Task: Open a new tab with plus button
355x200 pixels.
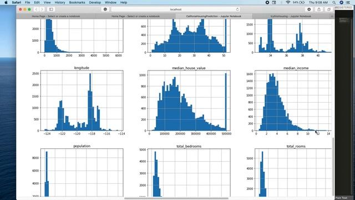Action: 332,16
